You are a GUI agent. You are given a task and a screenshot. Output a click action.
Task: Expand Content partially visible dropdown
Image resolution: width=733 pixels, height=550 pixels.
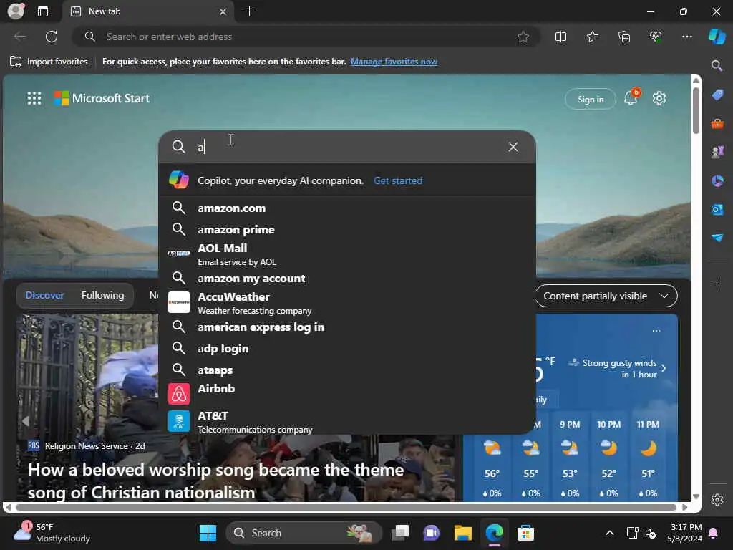pyautogui.click(x=606, y=296)
